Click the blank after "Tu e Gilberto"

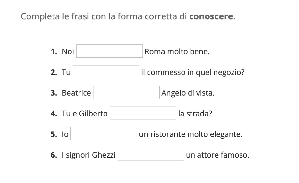143,113
